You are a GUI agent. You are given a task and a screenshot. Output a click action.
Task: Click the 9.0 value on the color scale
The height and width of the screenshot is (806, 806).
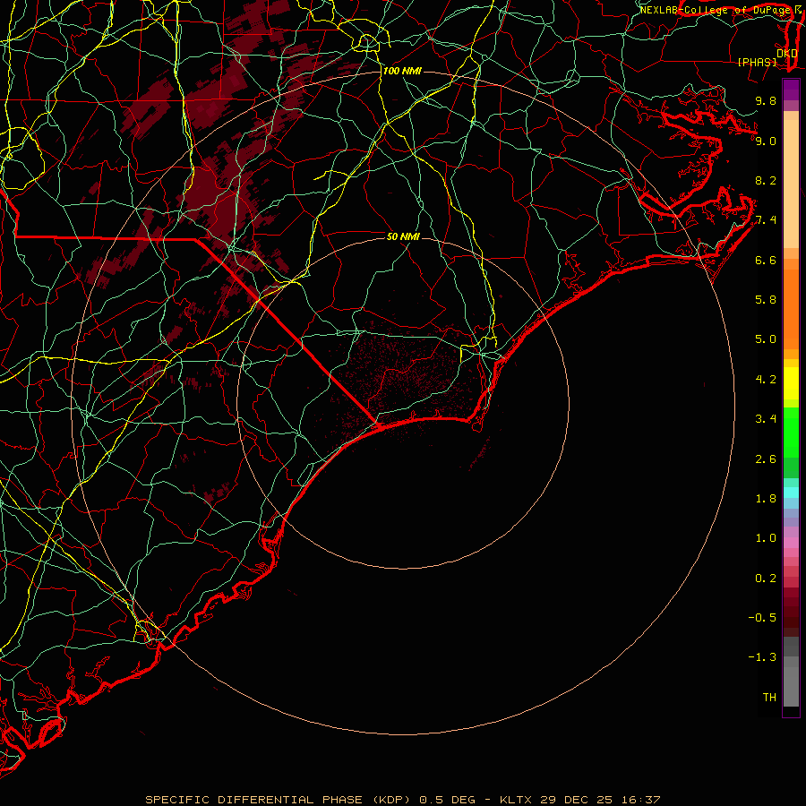click(x=766, y=141)
